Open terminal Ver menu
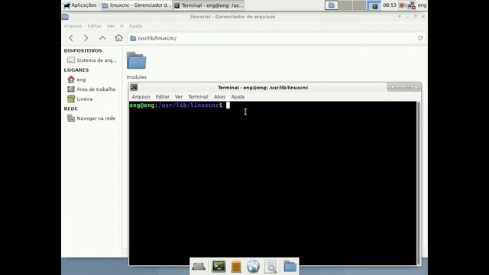 coord(179,97)
